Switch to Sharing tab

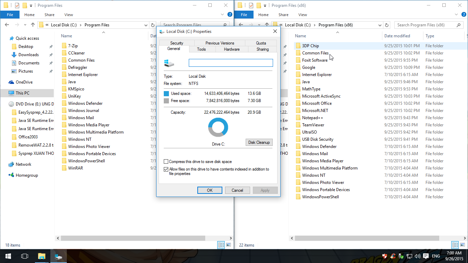pyautogui.click(x=263, y=49)
